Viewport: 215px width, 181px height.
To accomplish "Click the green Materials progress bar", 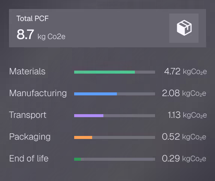I will click(x=105, y=72).
